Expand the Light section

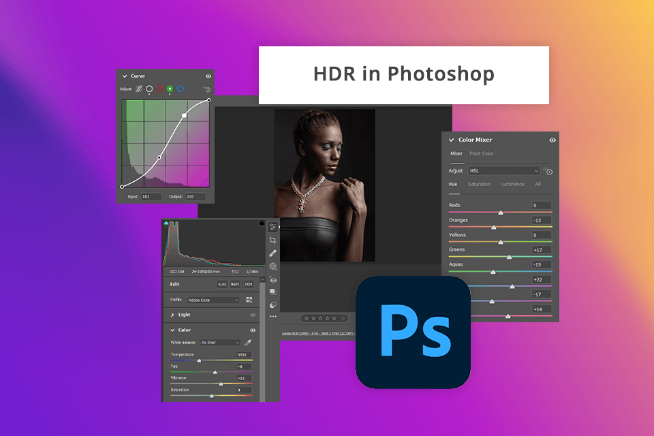point(172,315)
